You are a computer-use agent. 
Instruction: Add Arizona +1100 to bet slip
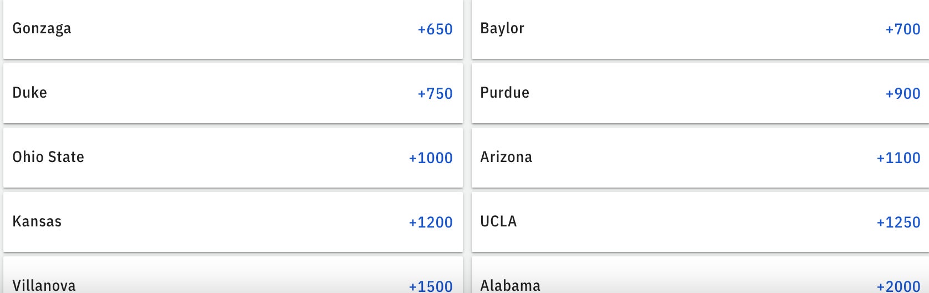click(x=898, y=158)
